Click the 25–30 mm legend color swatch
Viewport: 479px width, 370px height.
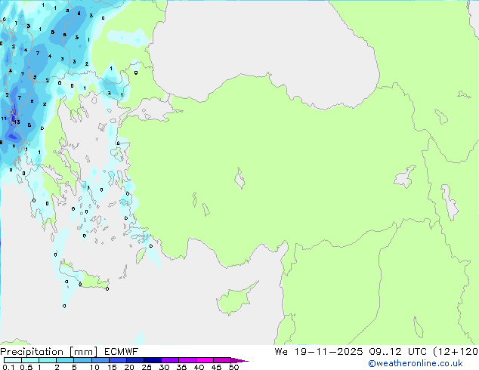[153, 360]
